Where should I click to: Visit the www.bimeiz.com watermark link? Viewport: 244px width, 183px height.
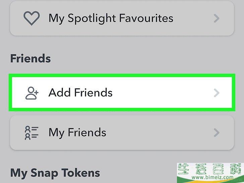212,177
